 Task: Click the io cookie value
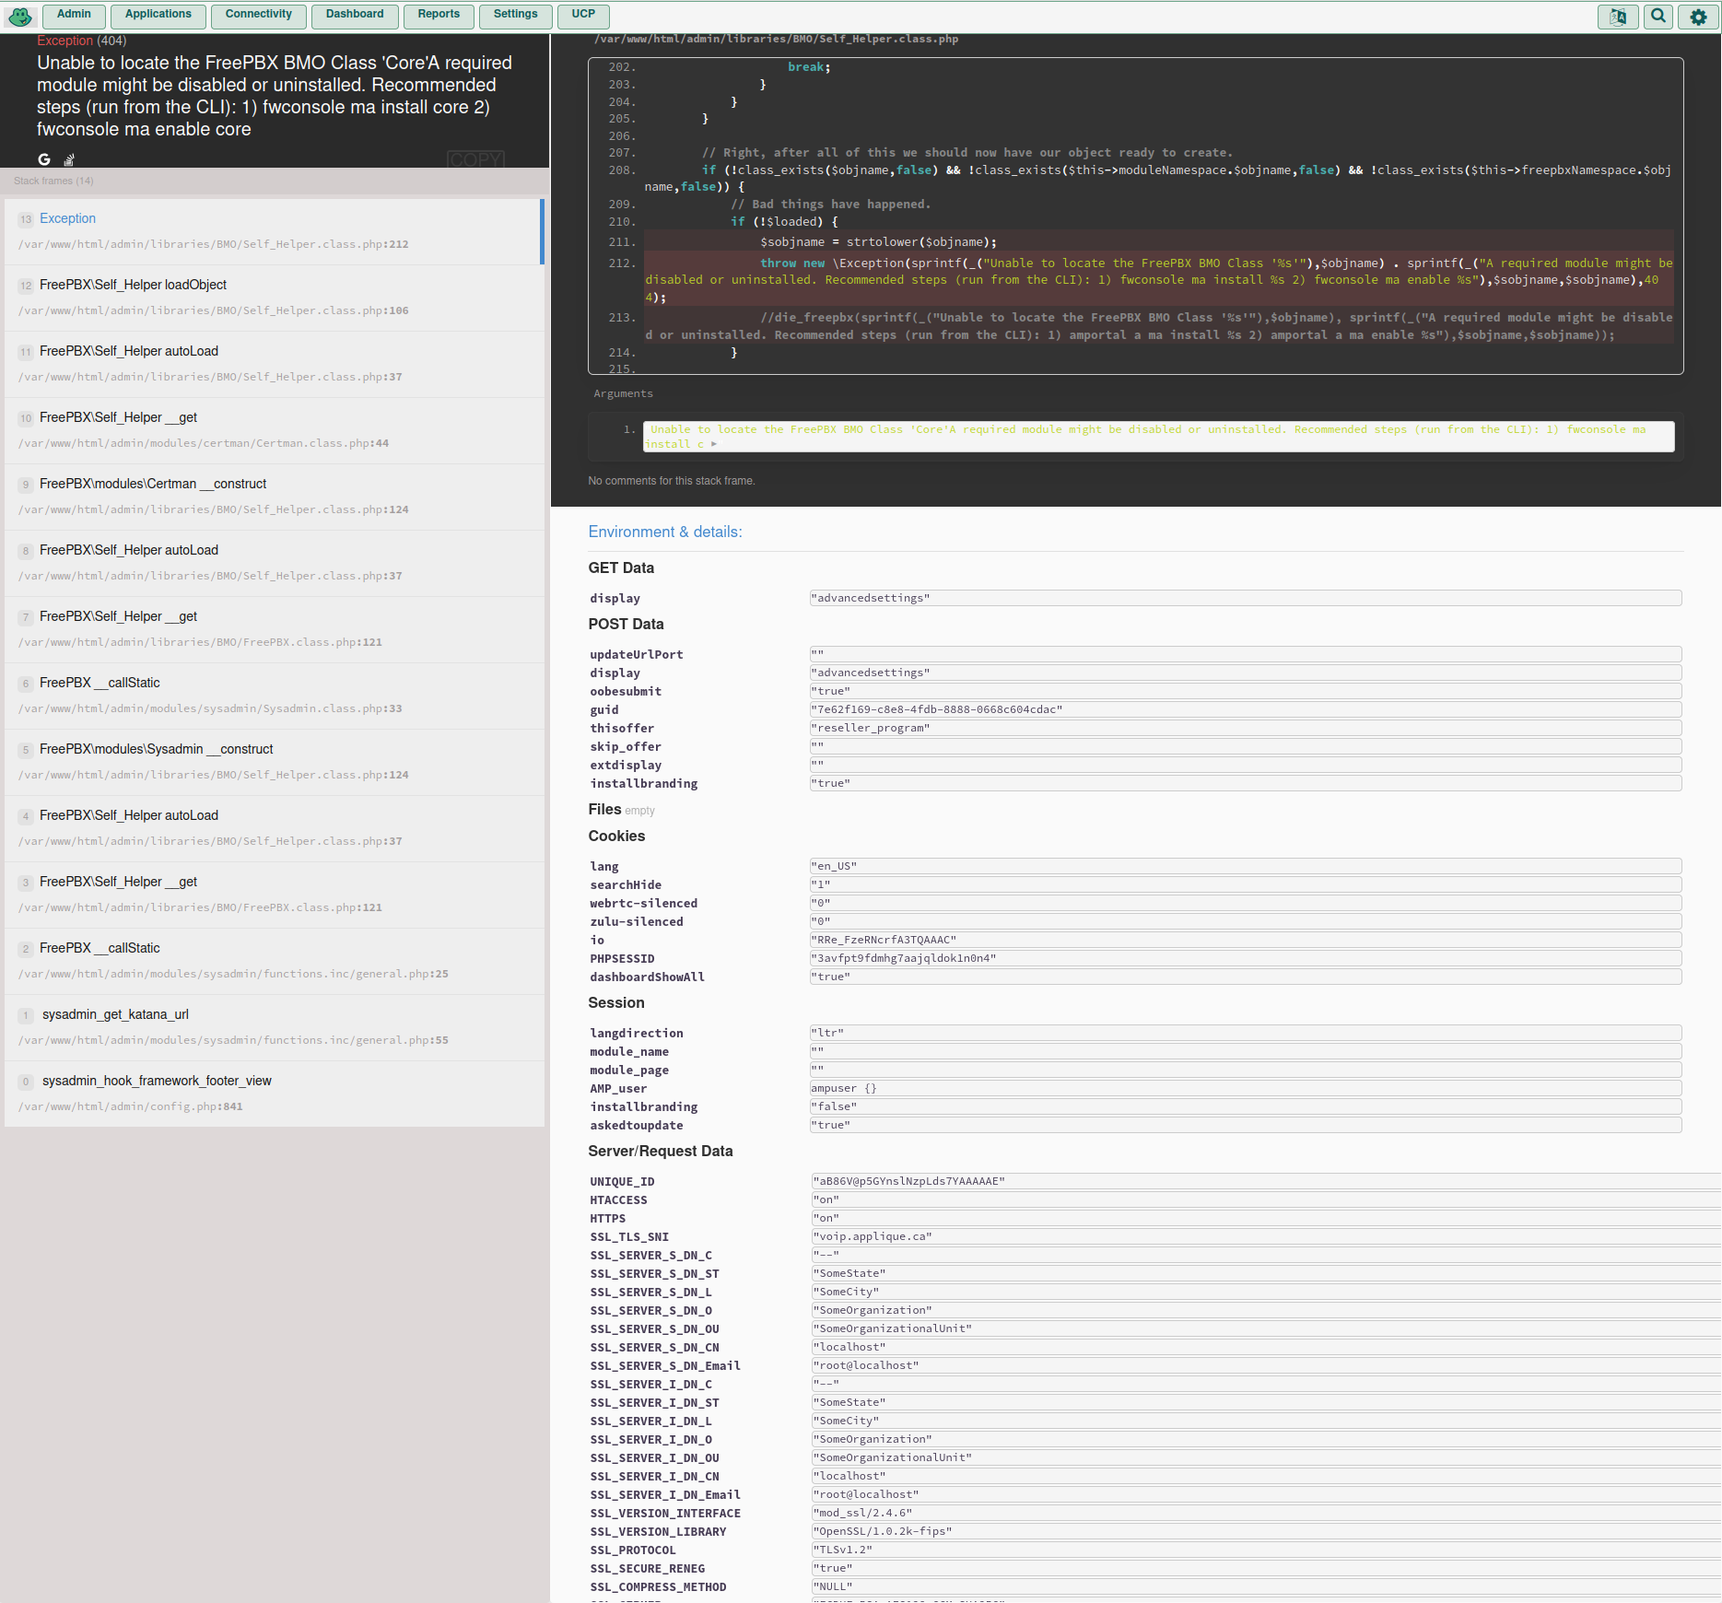[x=1246, y=940]
